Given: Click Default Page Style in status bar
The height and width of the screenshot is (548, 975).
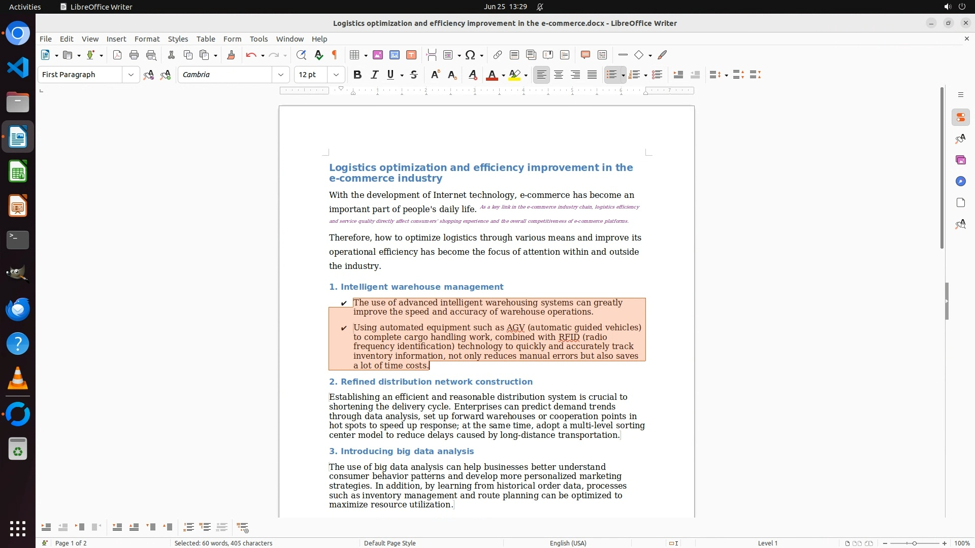Looking at the screenshot, I should (389, 543).
